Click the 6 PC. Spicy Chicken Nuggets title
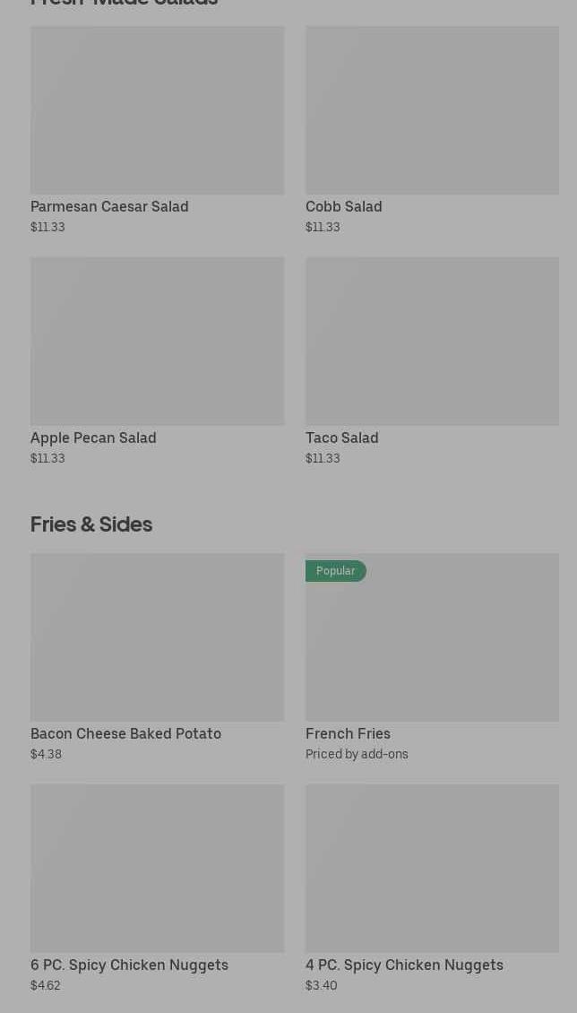 coord(129,965)
